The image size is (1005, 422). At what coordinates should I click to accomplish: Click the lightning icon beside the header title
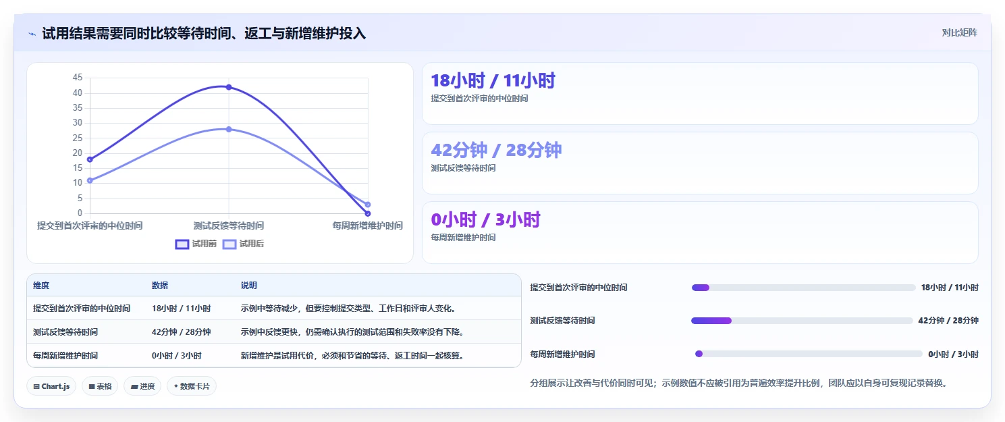[x=32, y=33]
